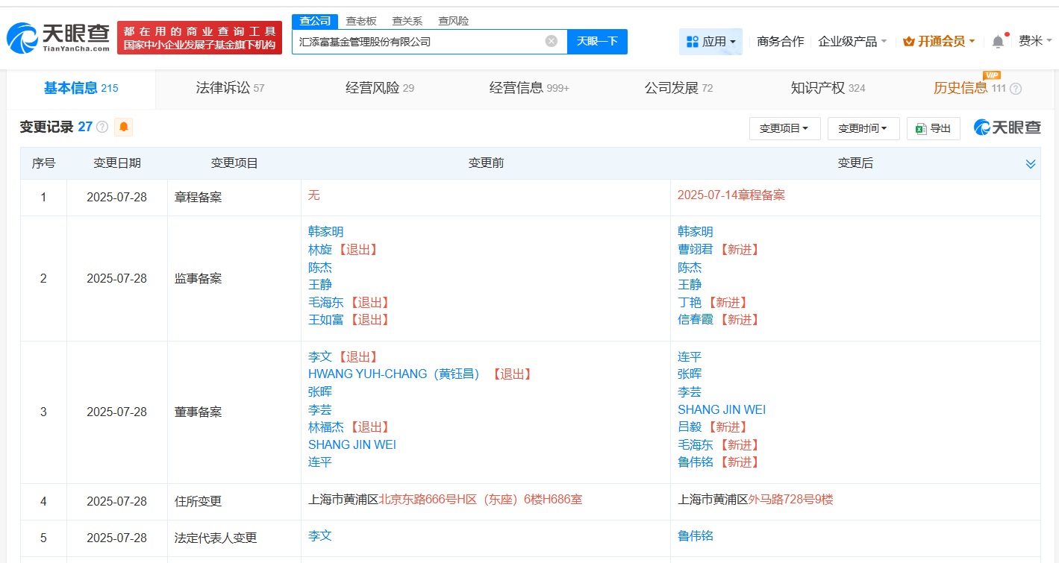The width and height of the screenshot is (1059, 563).
Task: Click the blue app grid icon on 应用
Action: [x=693, y=42]
